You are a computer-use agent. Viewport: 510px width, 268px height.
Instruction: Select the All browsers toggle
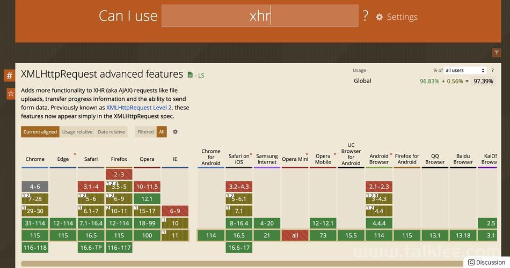tap(162, 132)
